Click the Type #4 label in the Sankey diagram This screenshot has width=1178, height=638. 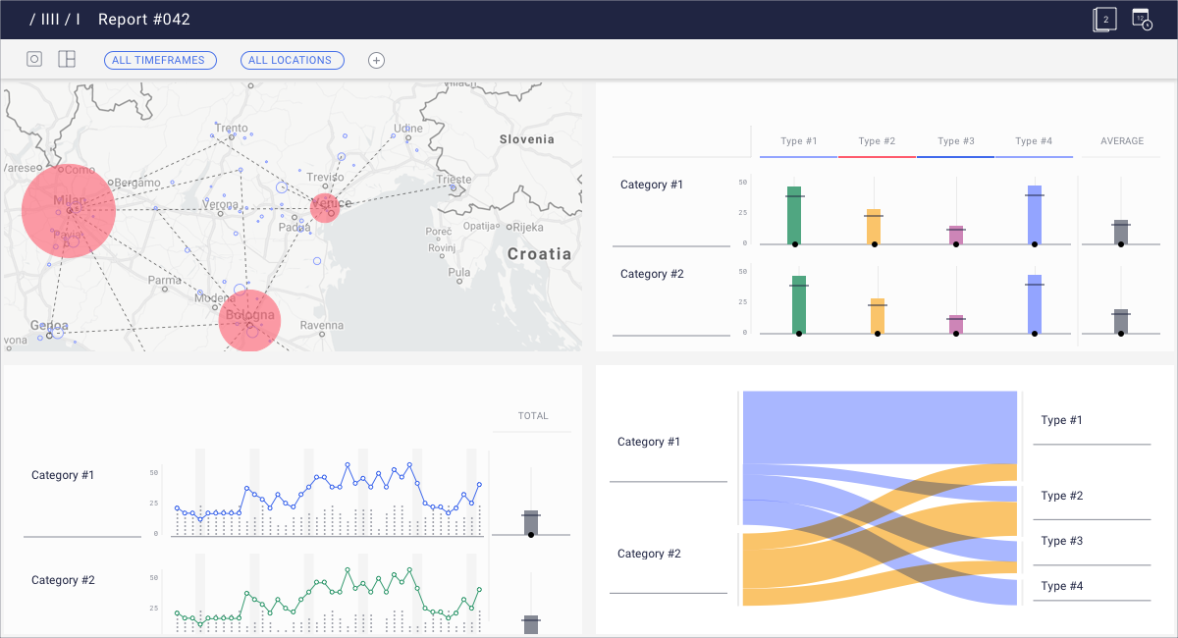[x=1062, y=586]
